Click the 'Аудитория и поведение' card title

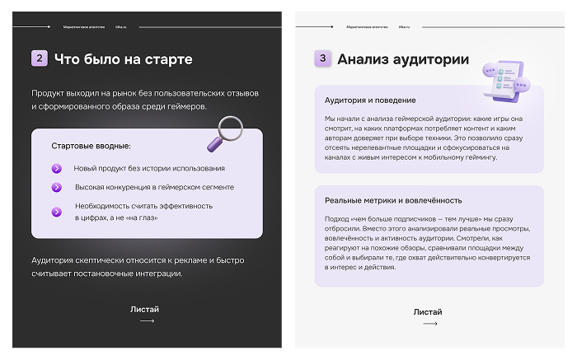coord(369,100)
